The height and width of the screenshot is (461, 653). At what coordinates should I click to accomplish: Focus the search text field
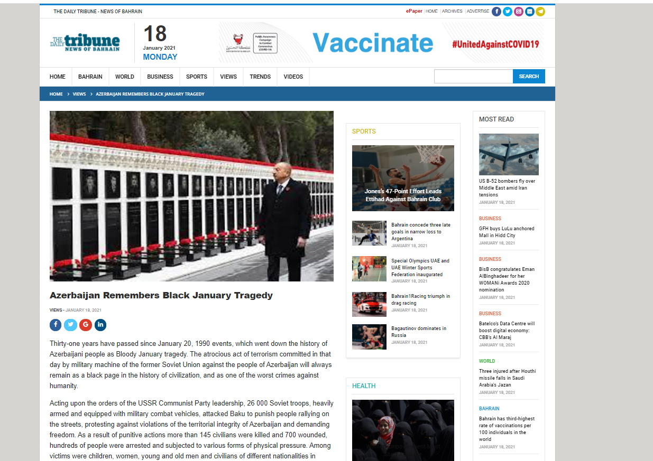click(x=473, y=77)
